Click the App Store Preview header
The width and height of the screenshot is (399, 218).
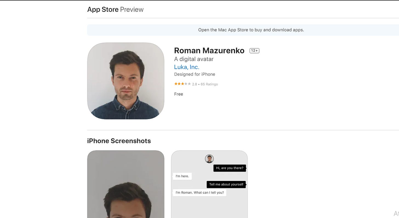click(115, 9)
